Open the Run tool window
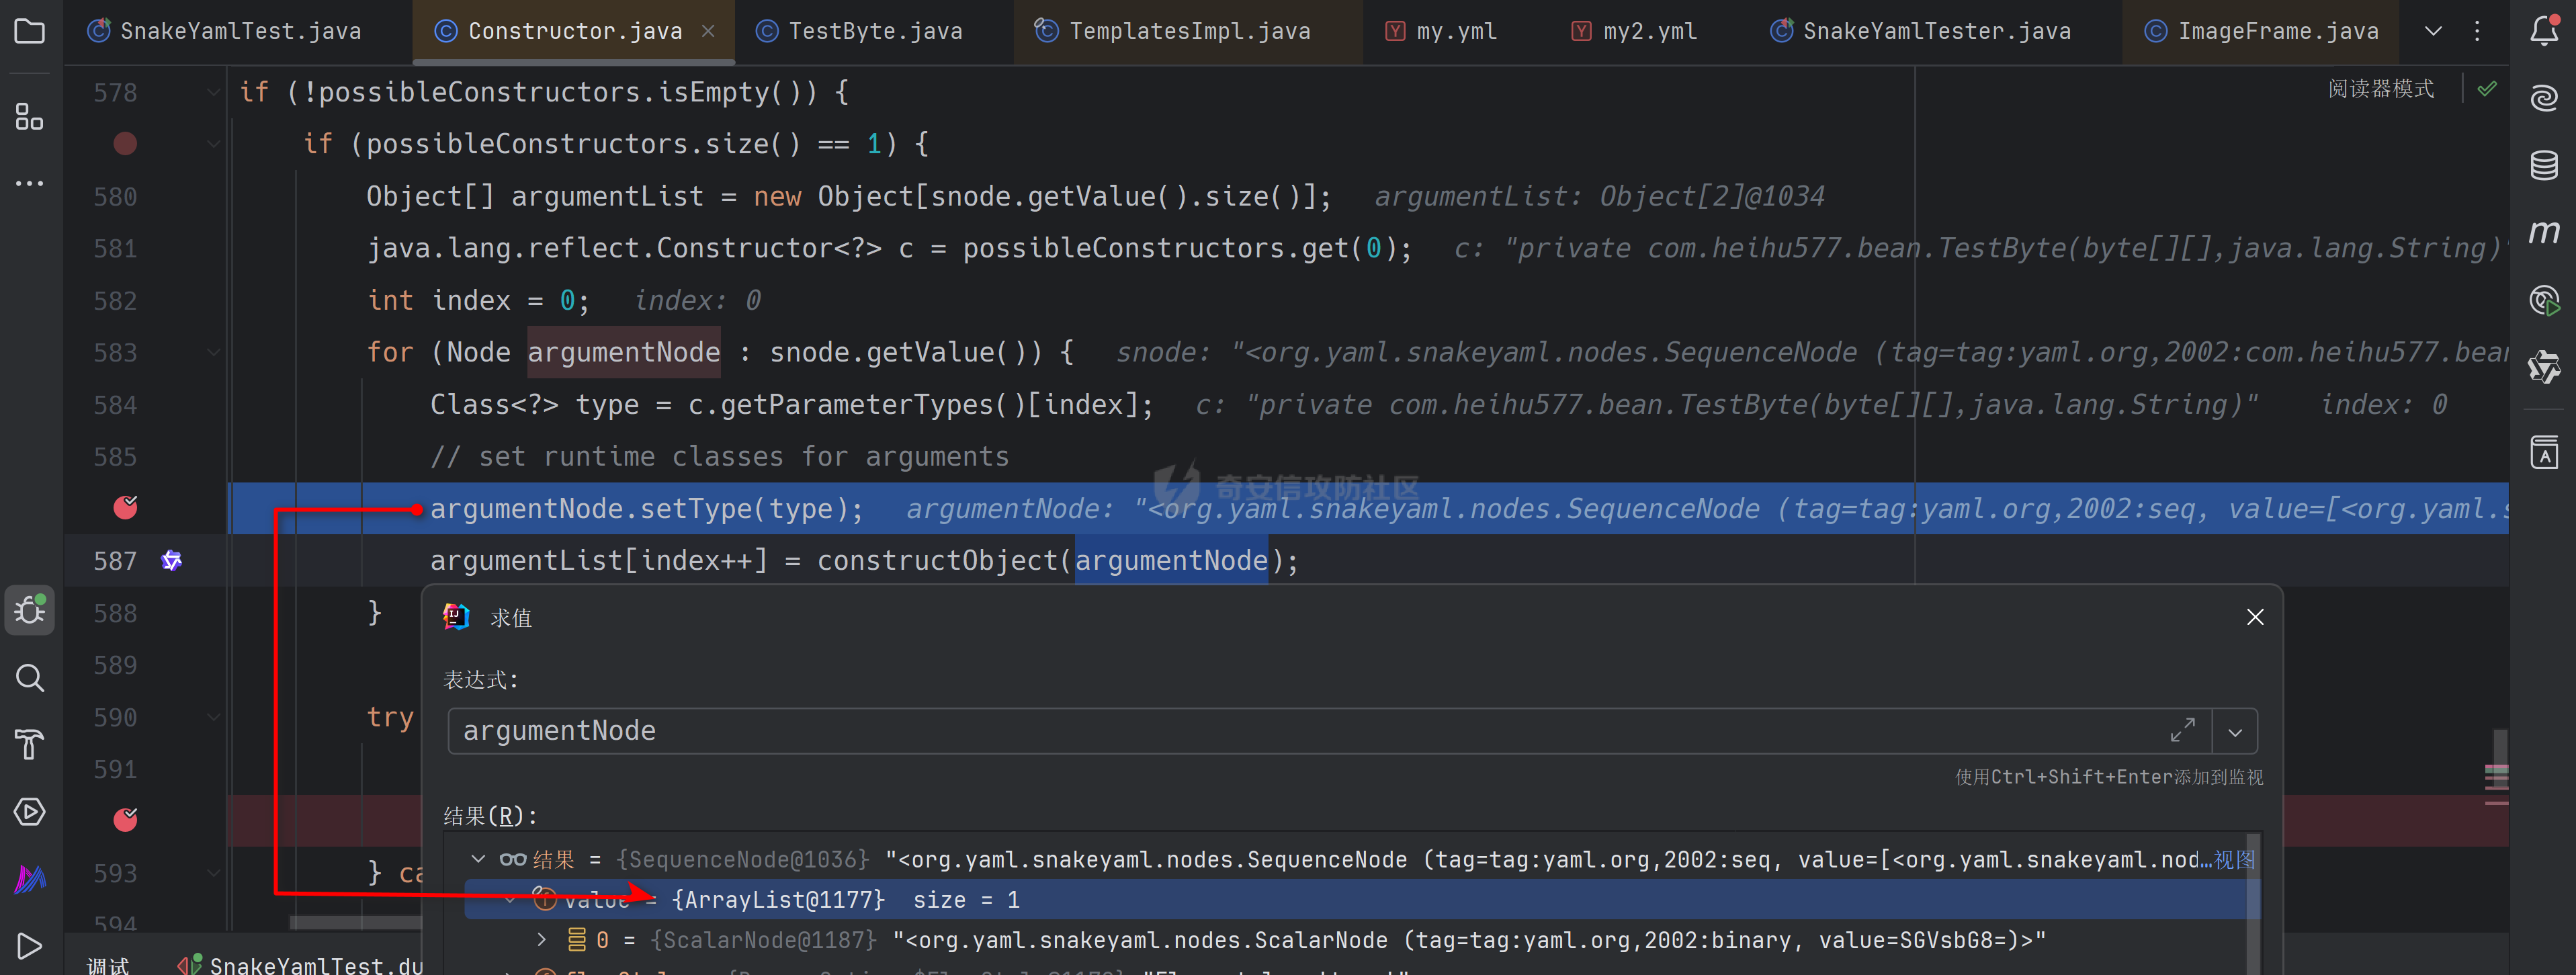Screen dimensions: 2576x975 [30, 945]
